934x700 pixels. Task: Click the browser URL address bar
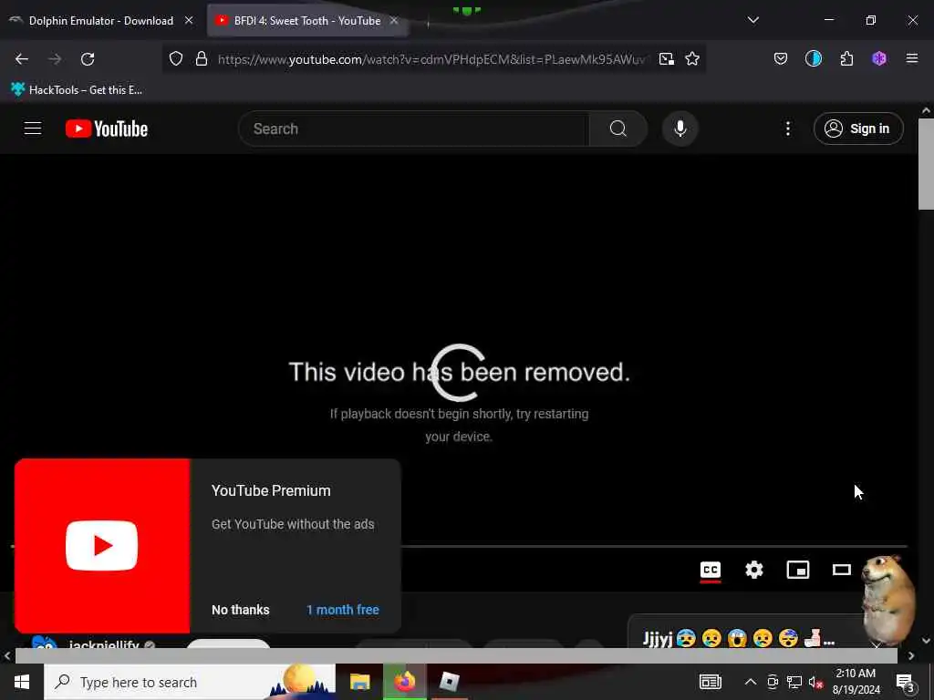tap(431, 59)
